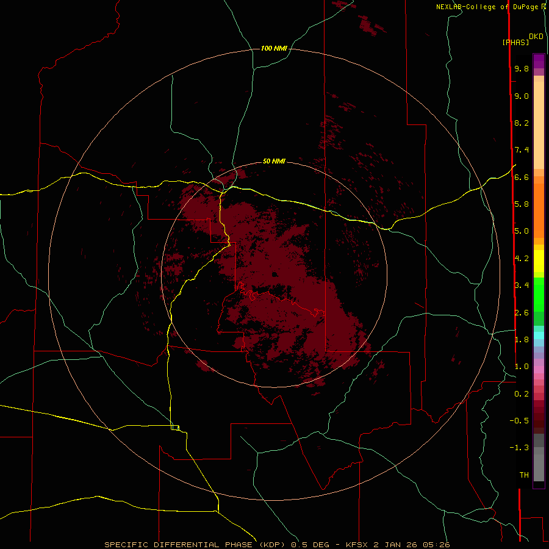
Task: Click the 0.2 value on color scale
Action: (522, 394)
